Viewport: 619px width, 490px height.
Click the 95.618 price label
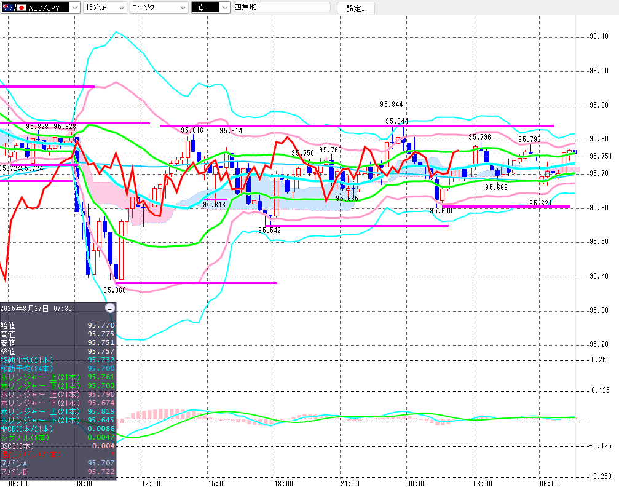[215, 205]
